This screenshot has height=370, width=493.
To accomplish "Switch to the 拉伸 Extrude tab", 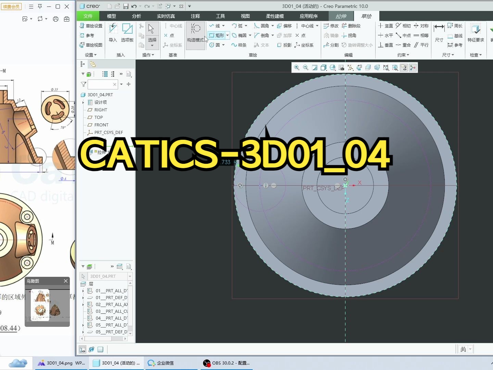I will (x=341, y=16).
